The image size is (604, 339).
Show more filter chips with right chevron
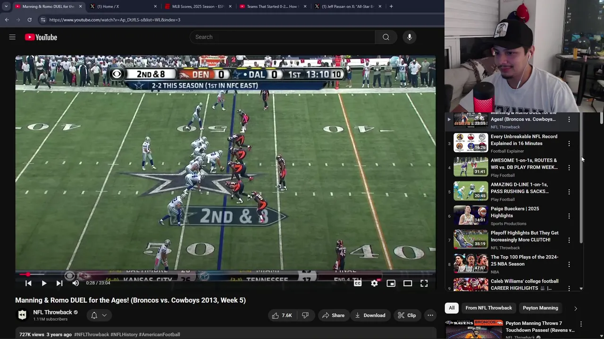(x=575, y=308)
